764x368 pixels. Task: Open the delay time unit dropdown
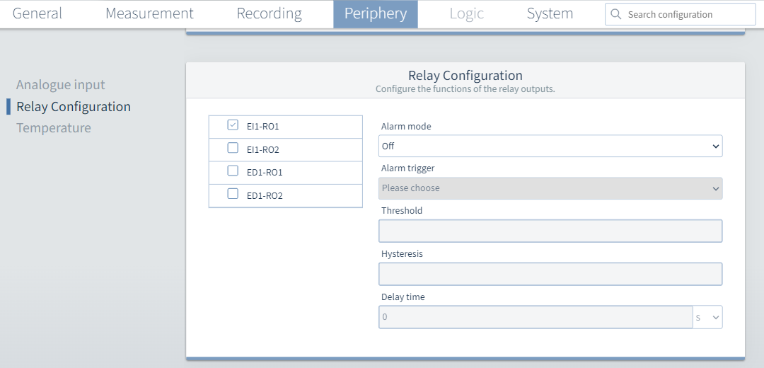click(708, 318)
